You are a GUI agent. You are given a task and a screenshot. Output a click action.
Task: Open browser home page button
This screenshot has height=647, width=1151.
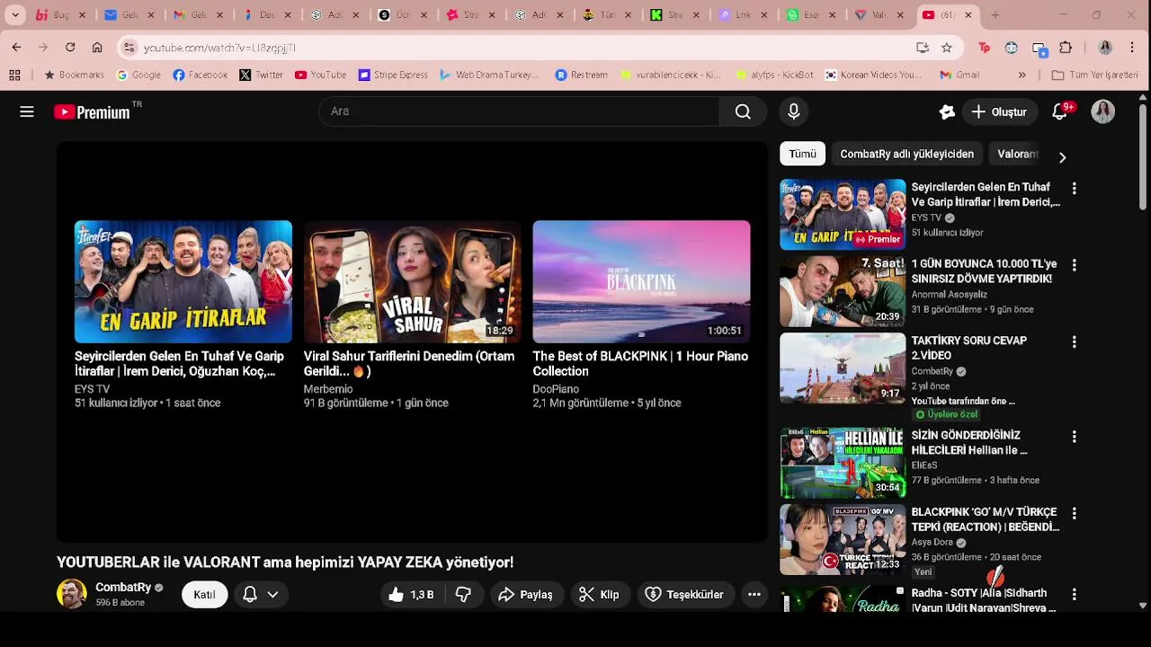click(x=97, y=48)
